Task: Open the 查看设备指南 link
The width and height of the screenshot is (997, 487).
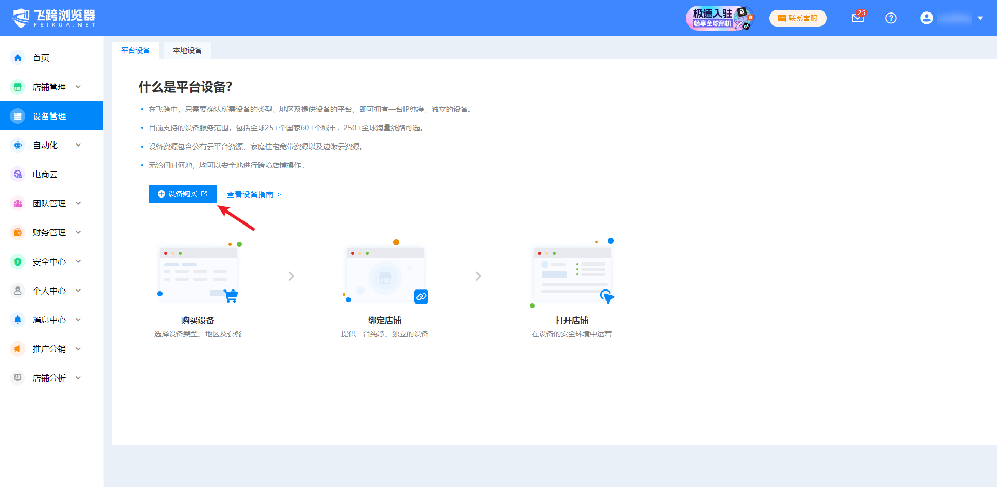Action: point(253,194)
